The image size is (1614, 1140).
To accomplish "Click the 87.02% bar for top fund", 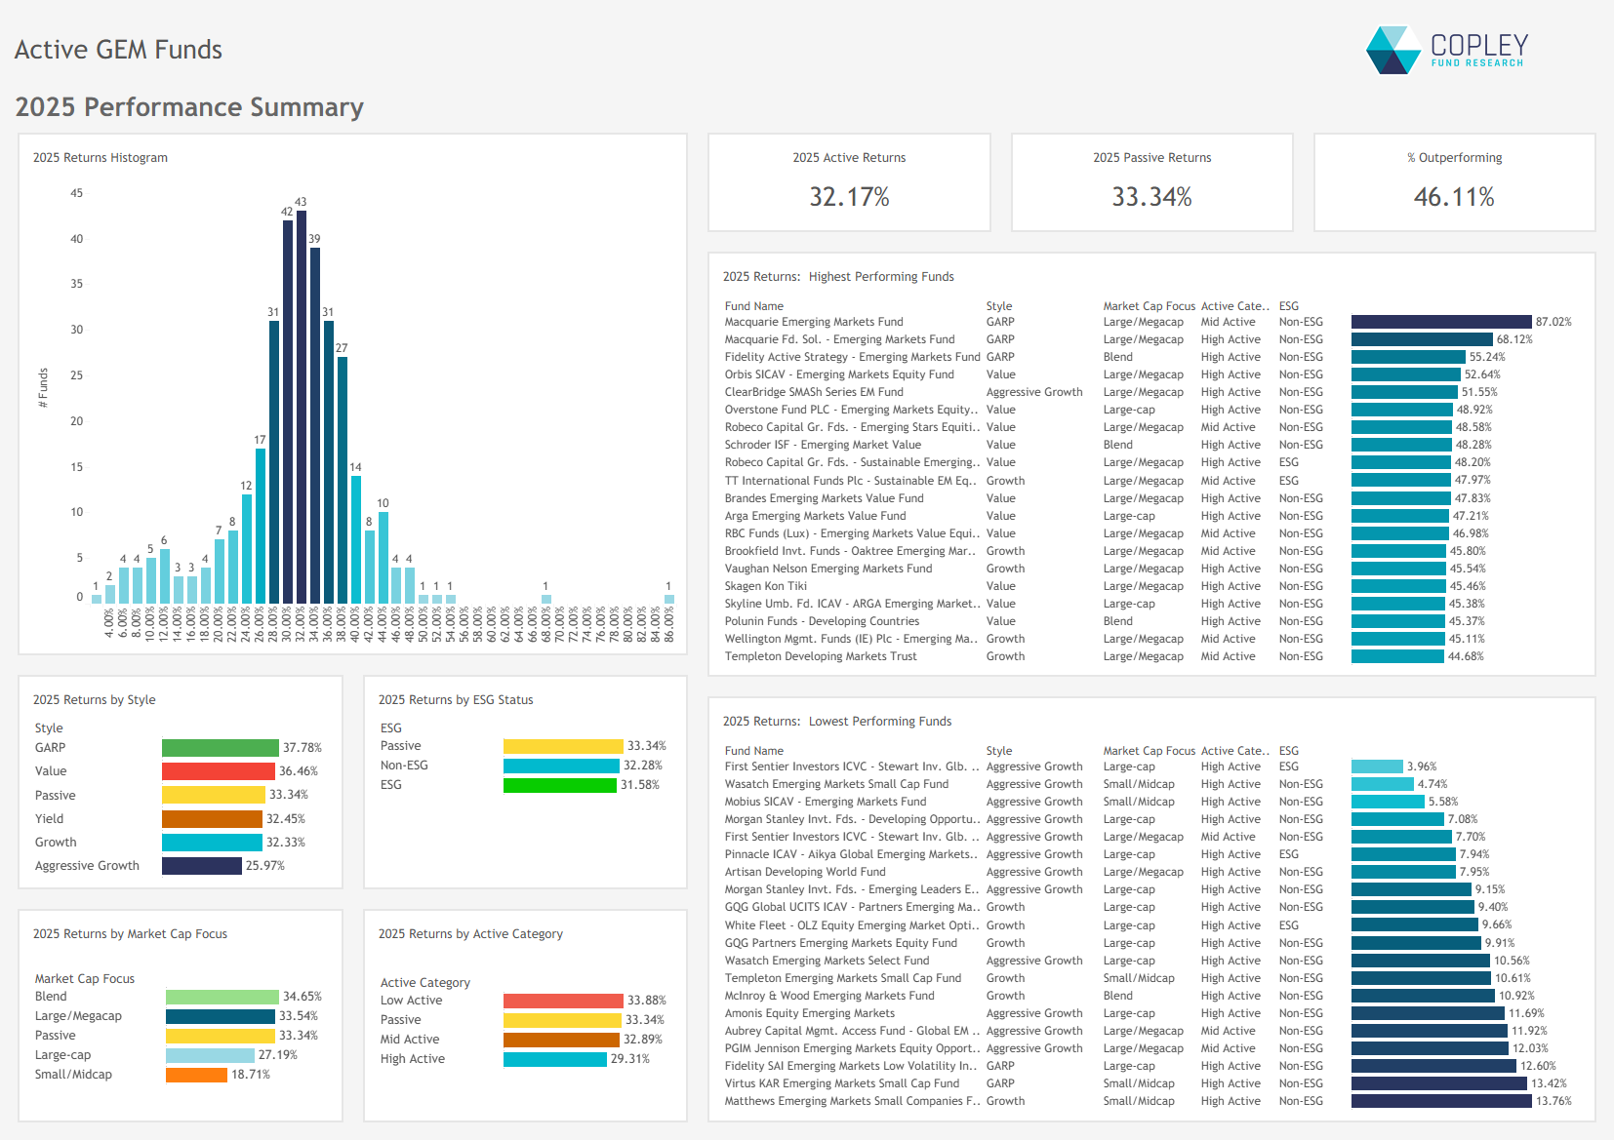I will [x=1440, y=322].
